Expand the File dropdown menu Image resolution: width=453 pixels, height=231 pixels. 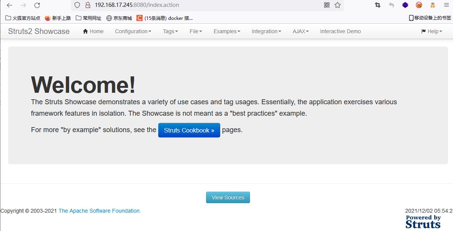[x=196, y=31]
